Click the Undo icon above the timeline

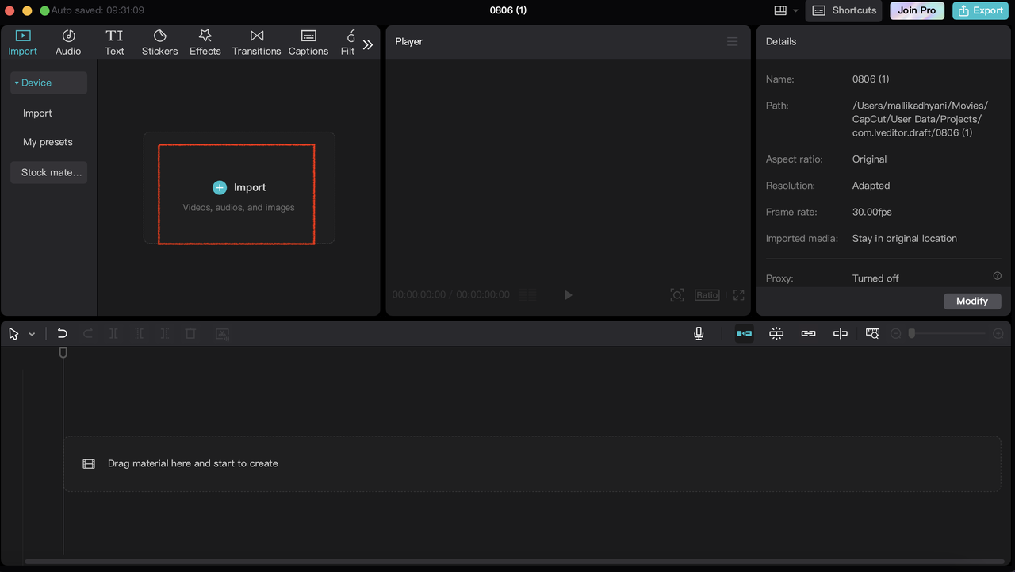pos(62,333)
